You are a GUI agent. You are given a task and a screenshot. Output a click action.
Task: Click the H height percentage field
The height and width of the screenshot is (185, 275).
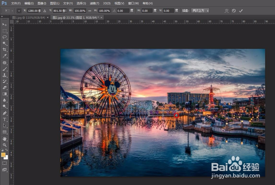pos(104,11)
